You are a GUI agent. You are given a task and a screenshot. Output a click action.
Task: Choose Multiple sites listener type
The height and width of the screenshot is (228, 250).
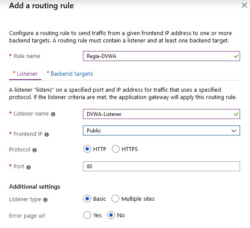click(115, 199)
